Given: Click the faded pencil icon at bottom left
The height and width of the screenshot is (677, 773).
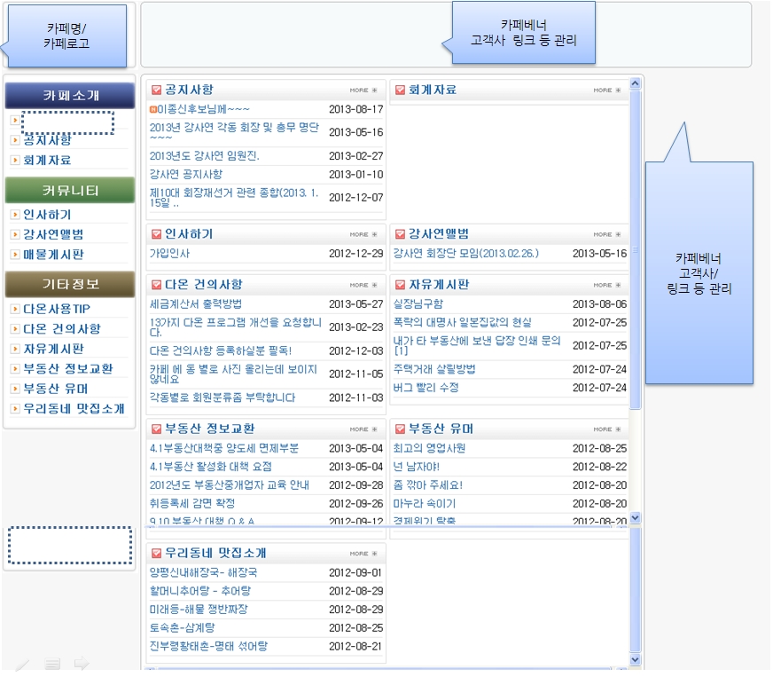Looking at the screenshot, I should [24, 663].
